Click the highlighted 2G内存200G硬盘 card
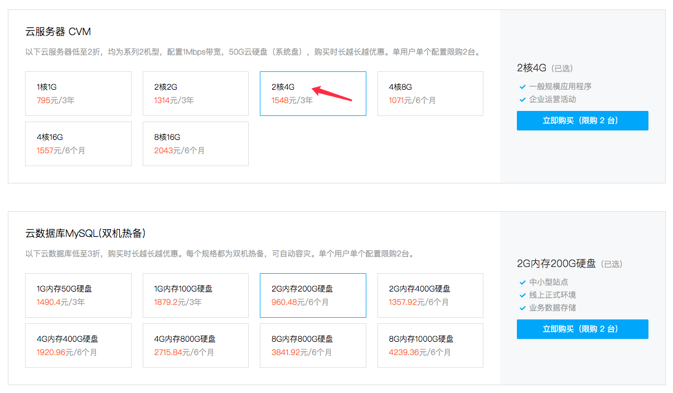Image resolution: width=673 pixels, height=393 pixels. (x=313, y=295)
